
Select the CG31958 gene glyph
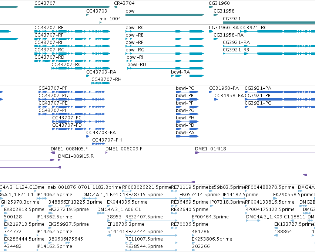(x=215, y=15)
